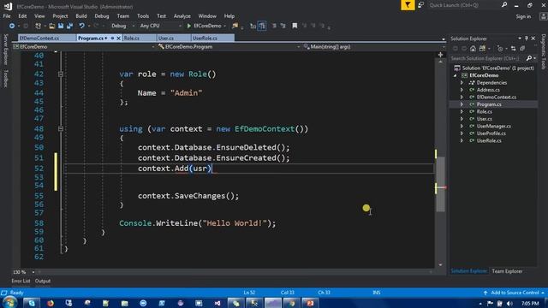Open Firefox from the taskbar
Viewport: 548px width, 308px height.
click(51, 303)
